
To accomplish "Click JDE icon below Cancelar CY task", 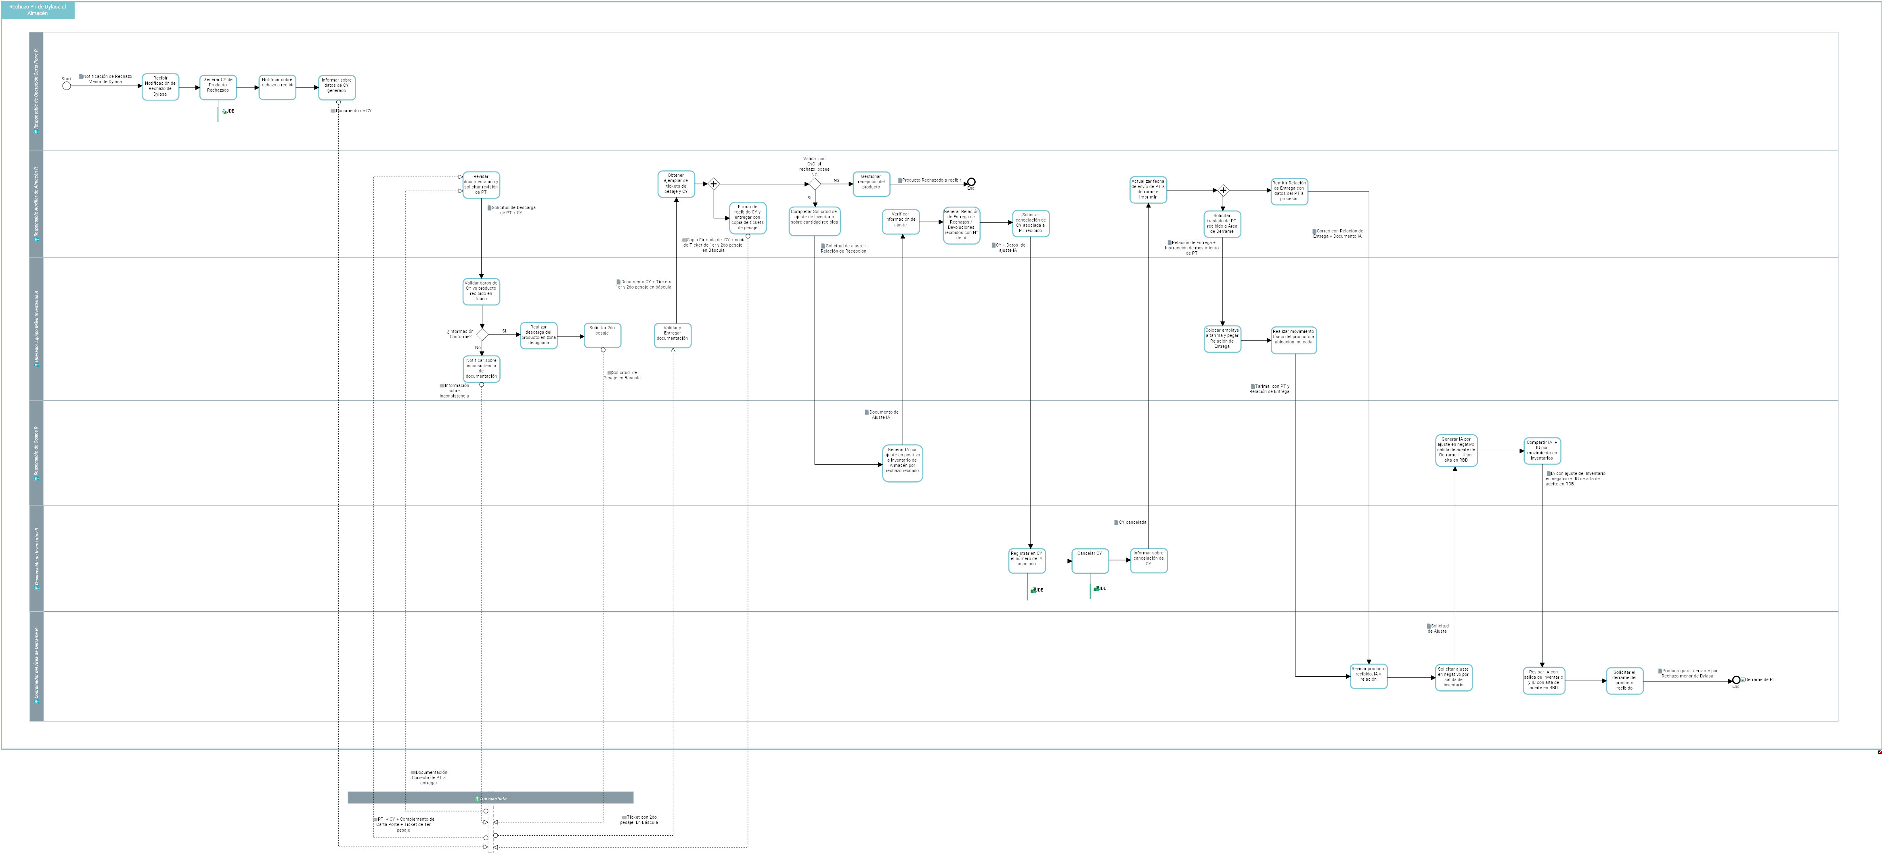I will tap(1096, 588).
